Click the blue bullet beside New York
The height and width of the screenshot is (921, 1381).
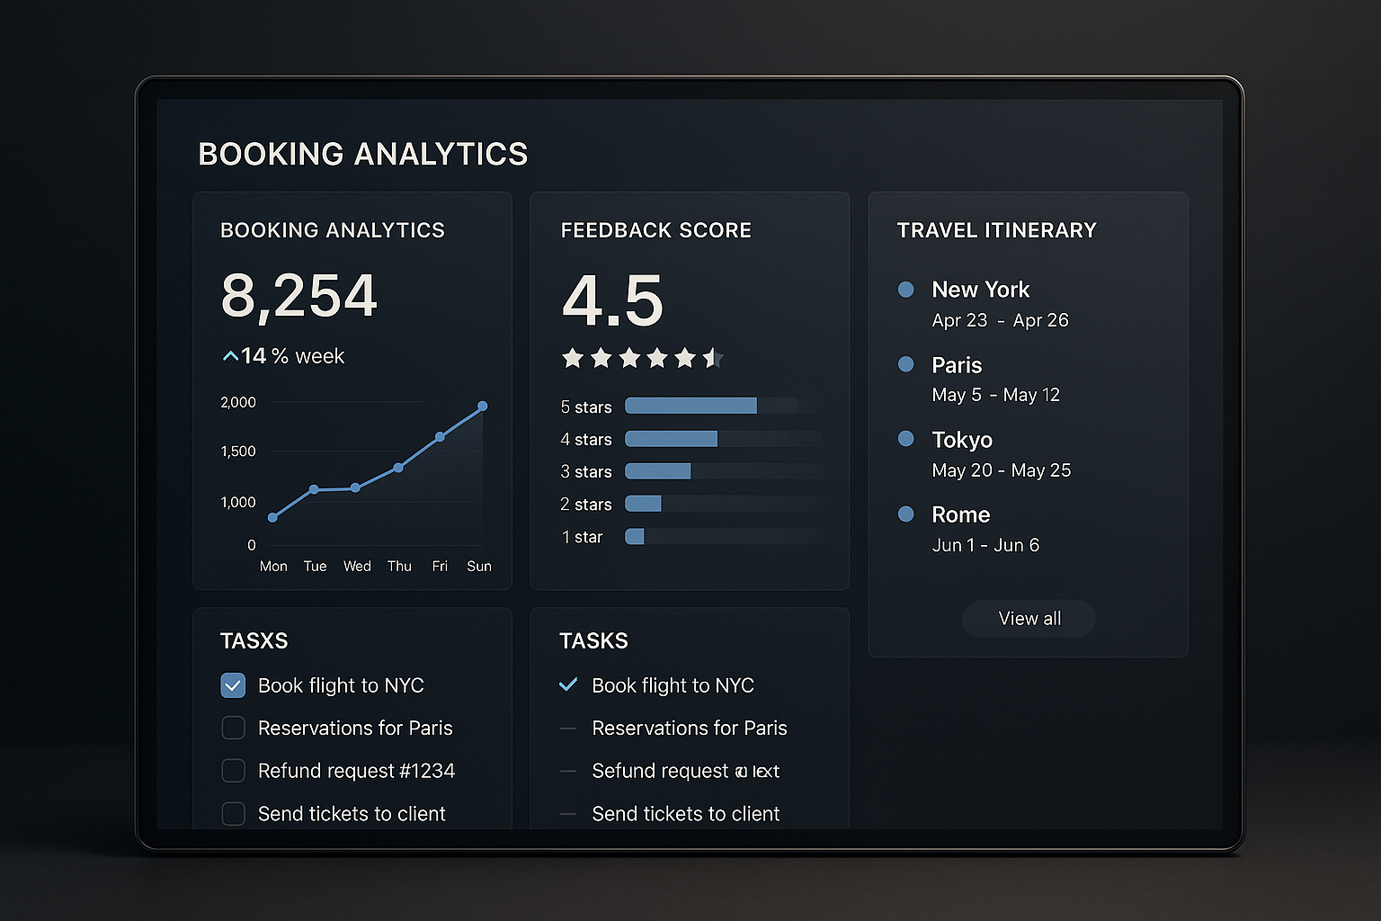coord(905,290)
